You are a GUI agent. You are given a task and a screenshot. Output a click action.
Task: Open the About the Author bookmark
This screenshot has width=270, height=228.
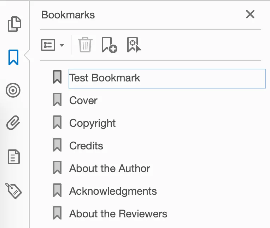[110, 168]
